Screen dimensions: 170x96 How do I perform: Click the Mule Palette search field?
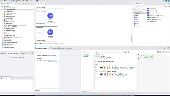148,6
